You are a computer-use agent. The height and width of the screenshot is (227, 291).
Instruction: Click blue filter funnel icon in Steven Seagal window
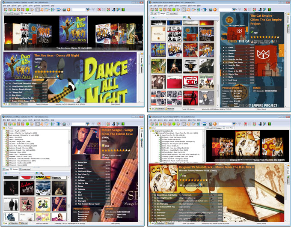pos(88,124)
